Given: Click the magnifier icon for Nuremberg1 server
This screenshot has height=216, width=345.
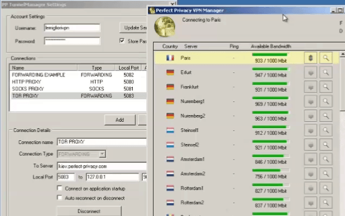Looking at the screenshot, I should pyautogui.click(x=326, y=101).
